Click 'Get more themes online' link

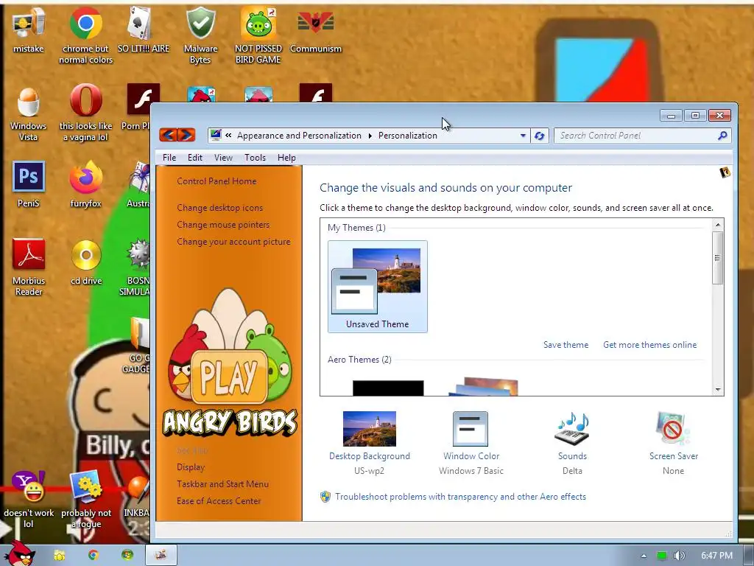point(649,345)
